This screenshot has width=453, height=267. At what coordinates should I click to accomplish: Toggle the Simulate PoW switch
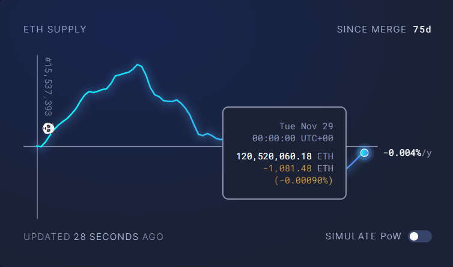pyautogui.click(x=420, y=236)
